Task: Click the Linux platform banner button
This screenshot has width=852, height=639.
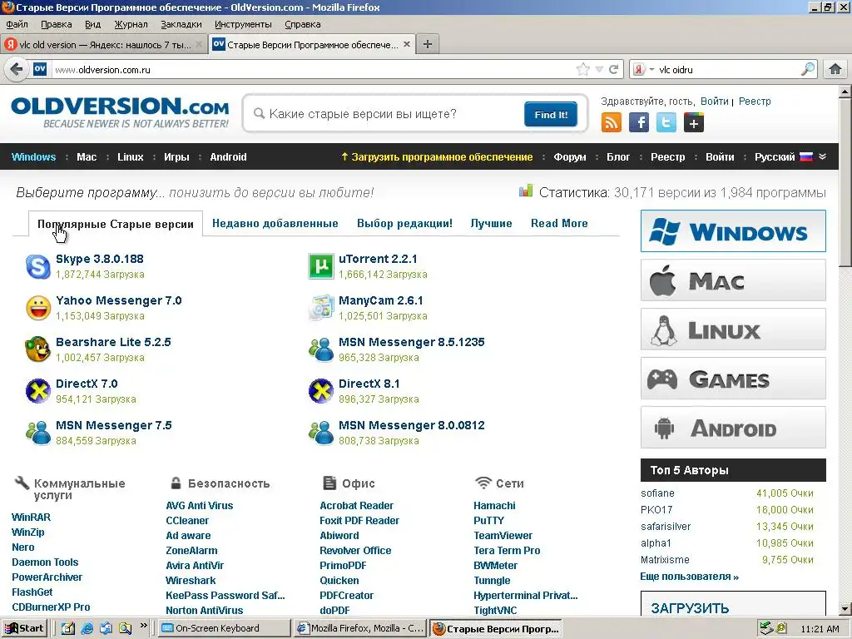Action: [733, 329]
